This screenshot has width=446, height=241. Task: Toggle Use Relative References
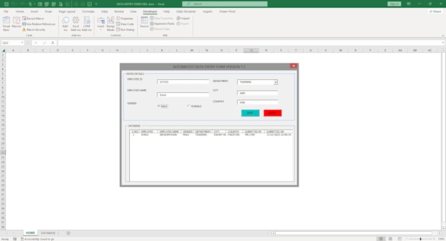click(39, 24)
